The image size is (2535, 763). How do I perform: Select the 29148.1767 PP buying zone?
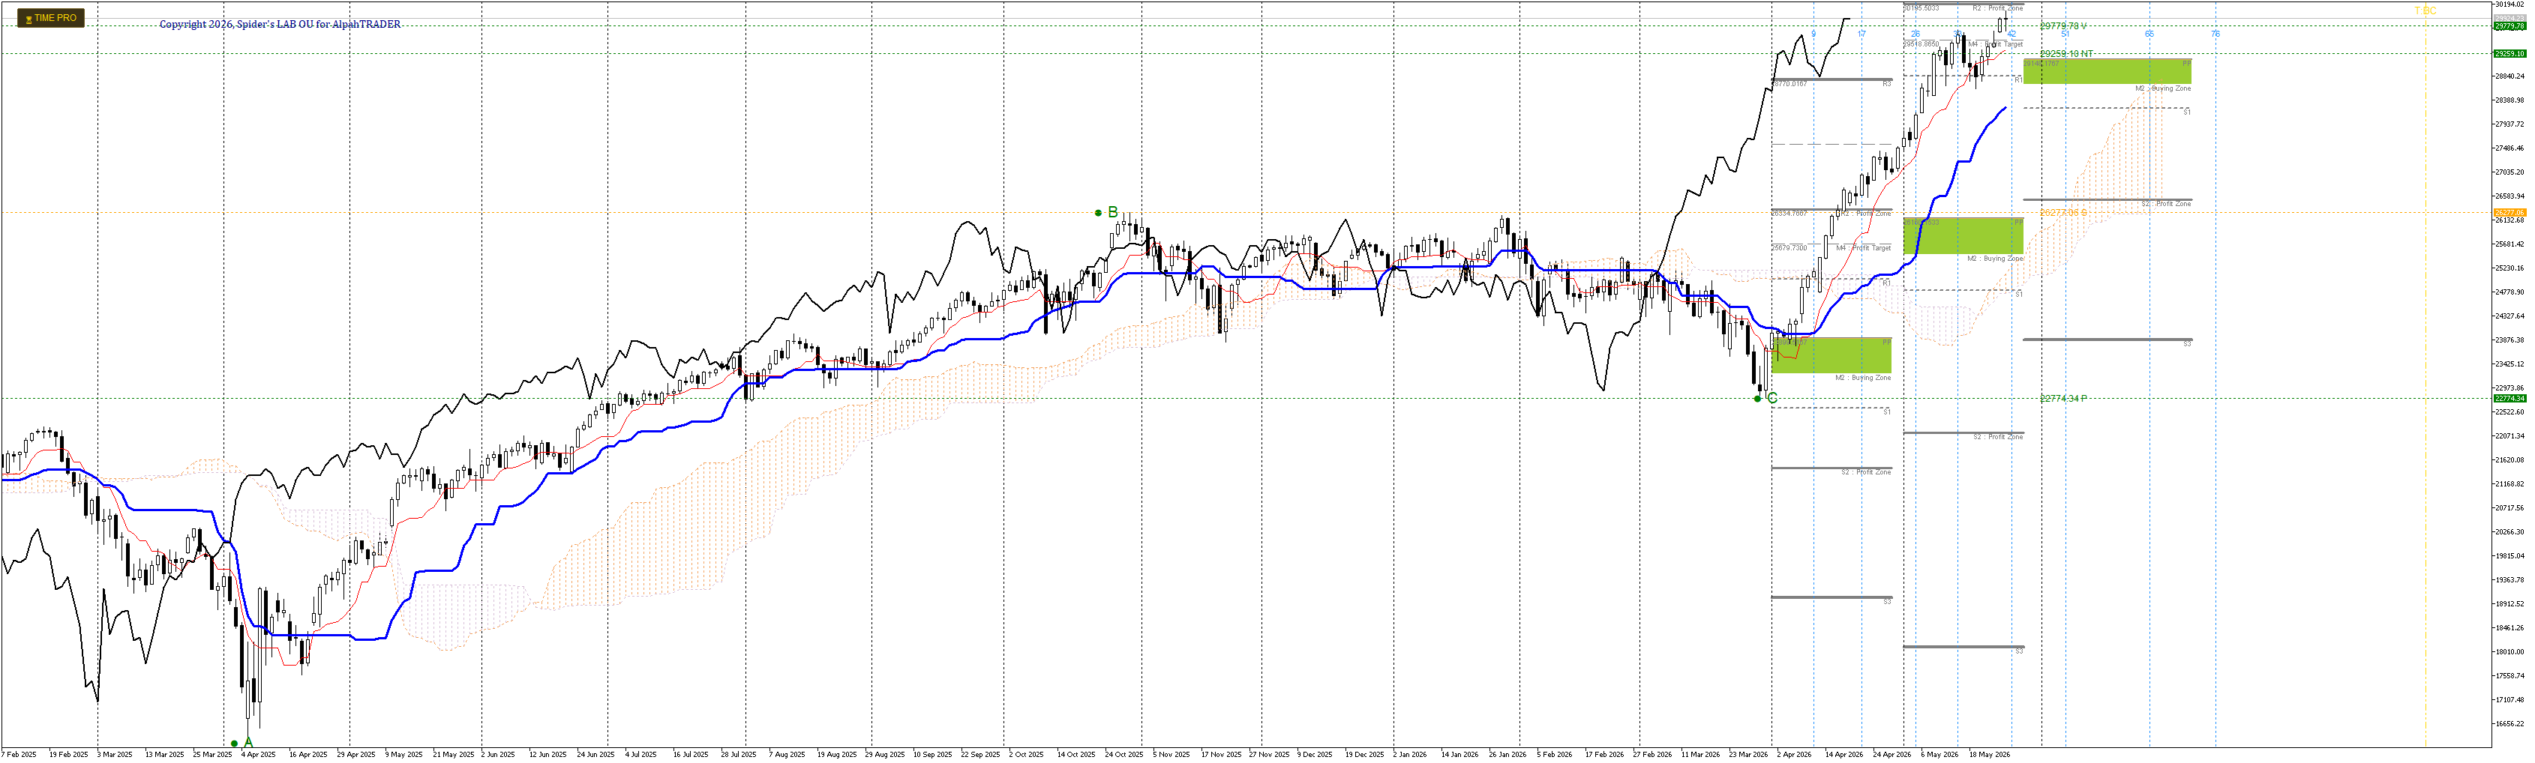pos(2107,70)
